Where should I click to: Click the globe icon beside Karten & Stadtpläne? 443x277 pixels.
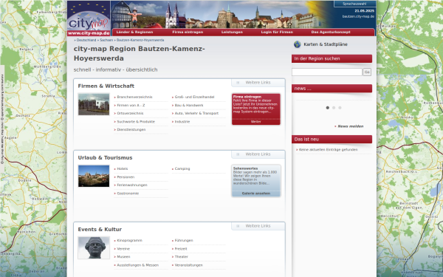298,44
